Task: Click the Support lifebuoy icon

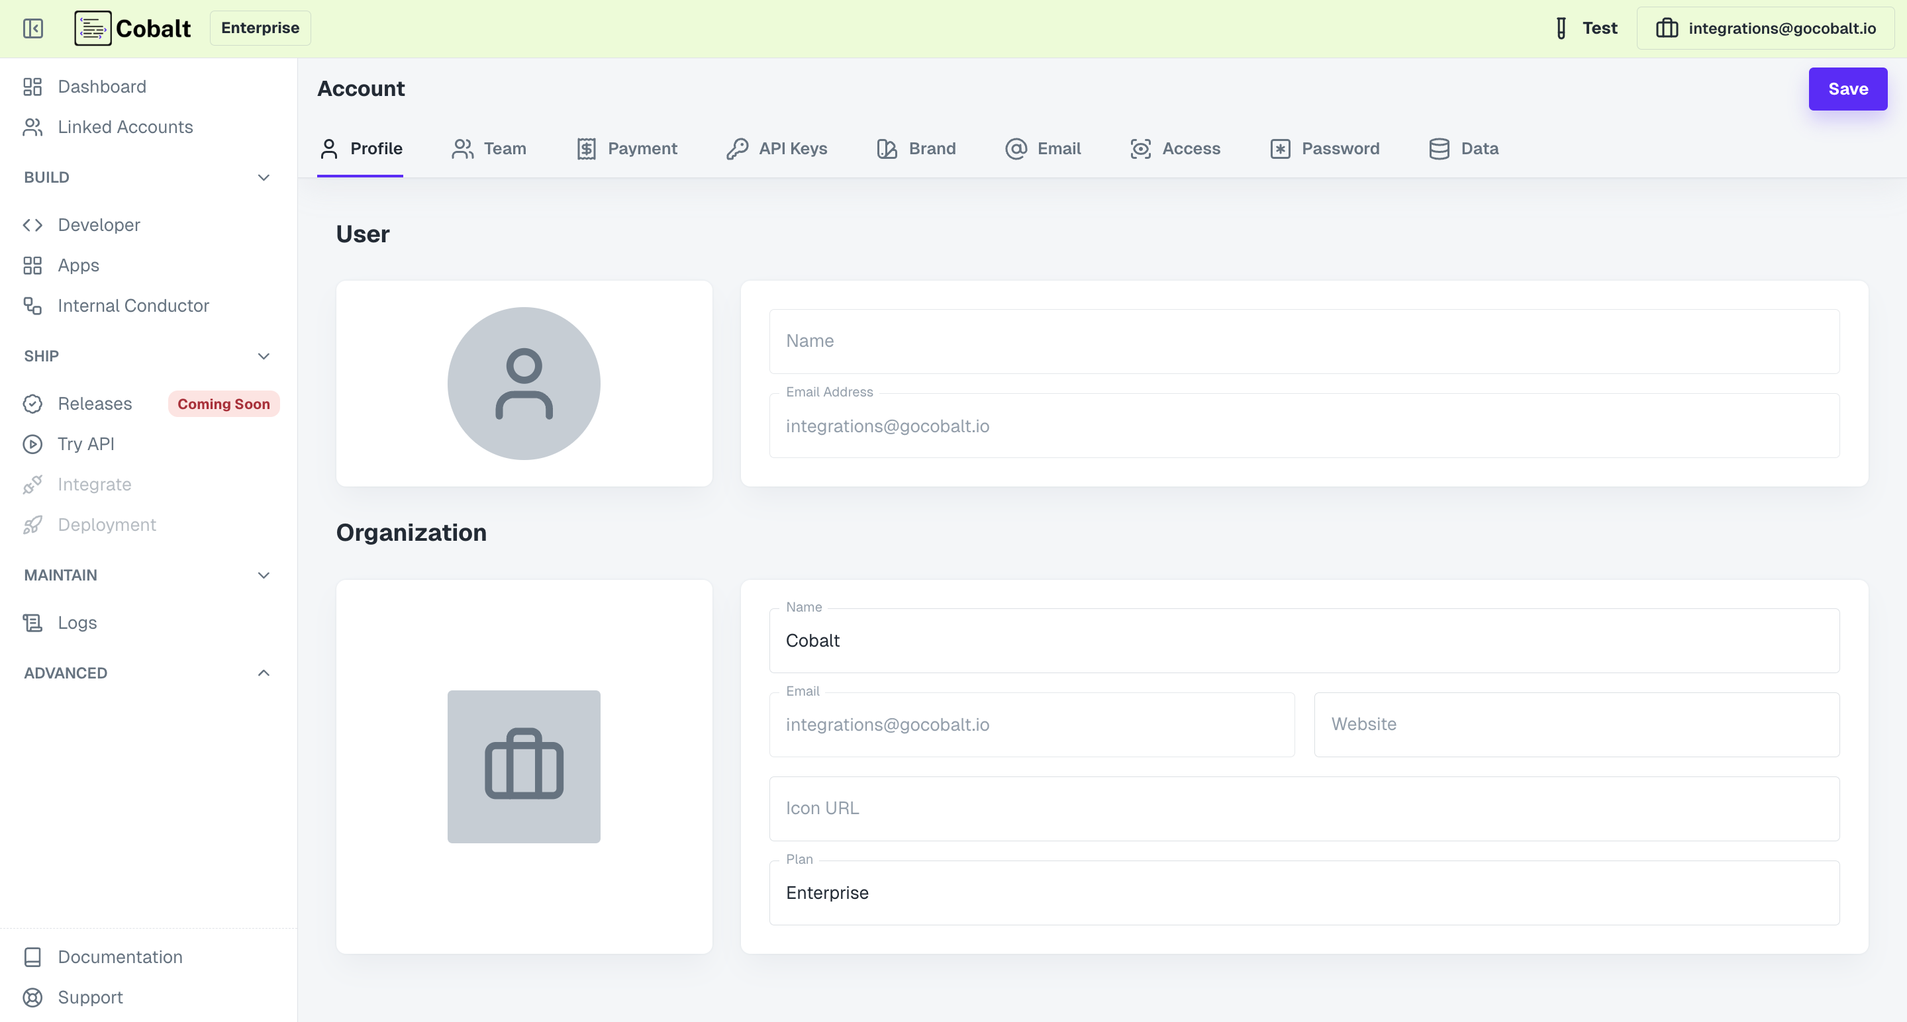Action: [32, 997]
